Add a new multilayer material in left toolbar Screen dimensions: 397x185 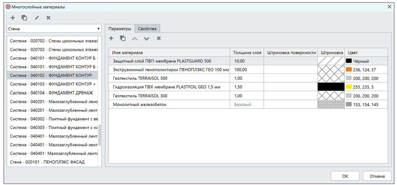tap(13, 18)
